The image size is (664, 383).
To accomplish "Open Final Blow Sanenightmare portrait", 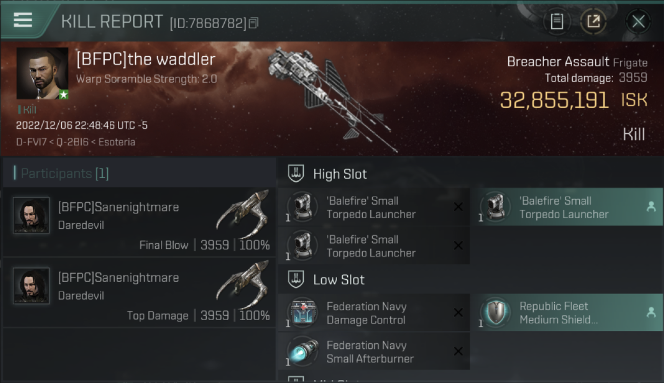I will point(31,216).
